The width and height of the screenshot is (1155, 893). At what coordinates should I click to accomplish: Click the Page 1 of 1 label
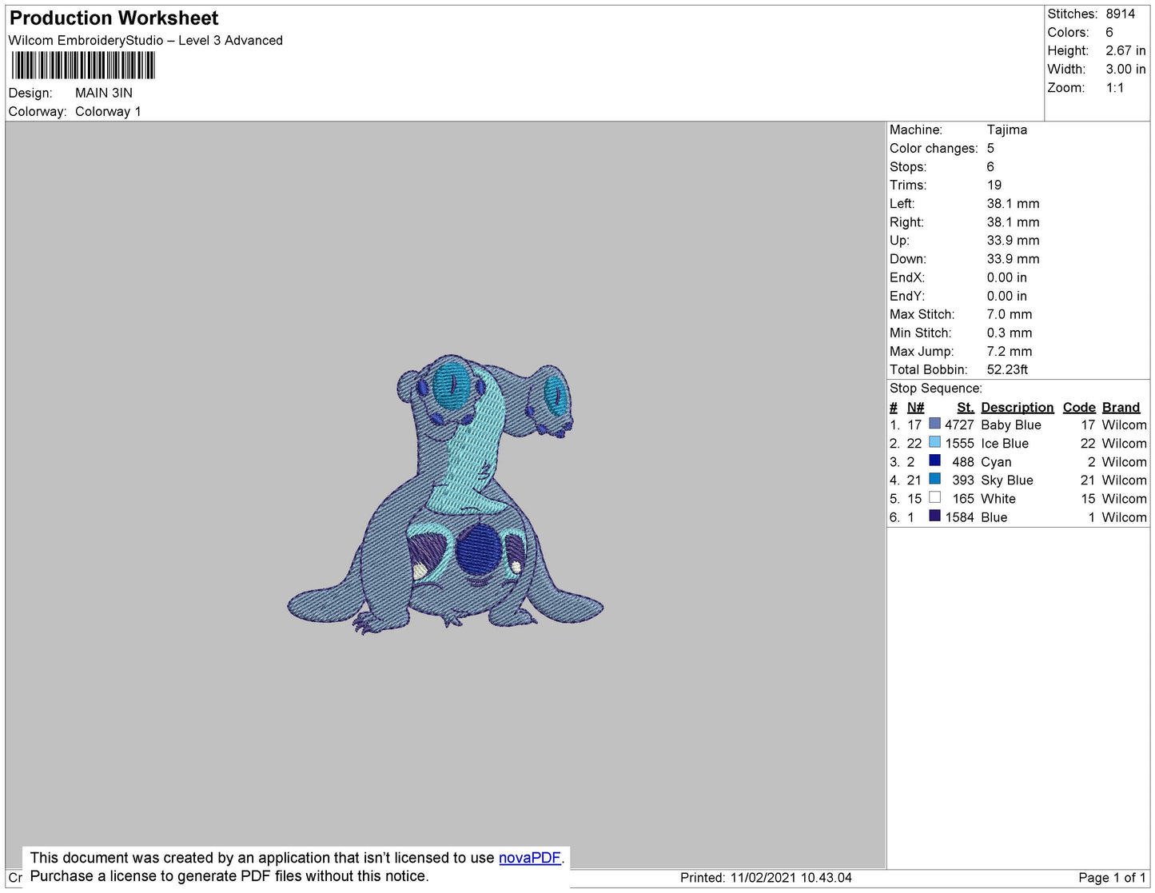1112,877
